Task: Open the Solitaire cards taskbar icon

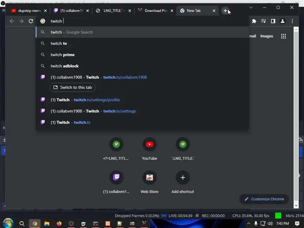Action: 83,224
